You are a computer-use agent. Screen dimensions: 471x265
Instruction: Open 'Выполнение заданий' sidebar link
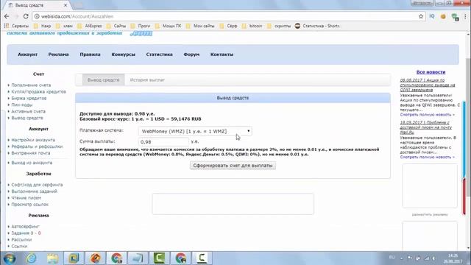click(x=34, y=191)
